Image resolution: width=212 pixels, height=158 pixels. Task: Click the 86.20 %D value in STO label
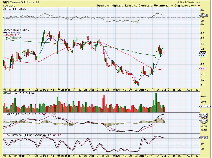pos(57,135)
